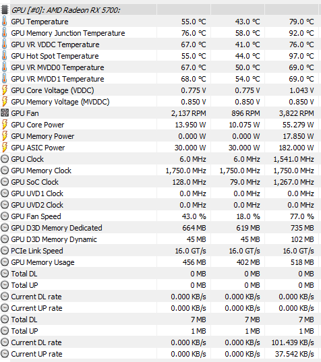321x362 pixels.
Task: Click lightning icon beside GPU Core Voltage (VDDC)
Action: click(x=5, y=90)
